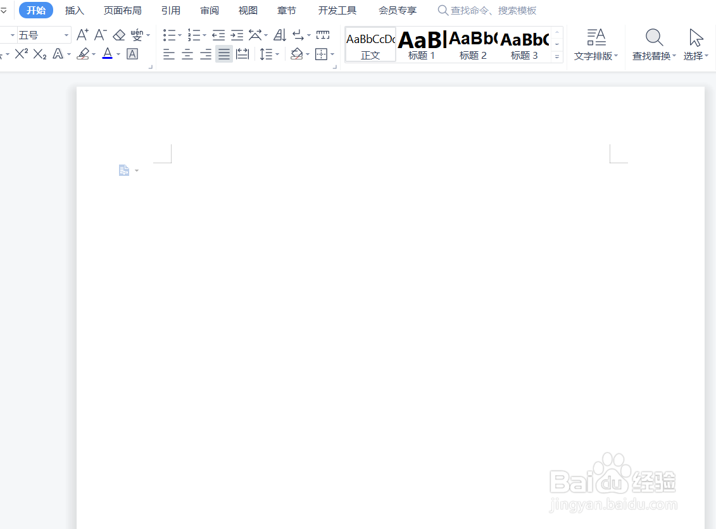
Task: Click the bullet list icon
Action: 169,35
